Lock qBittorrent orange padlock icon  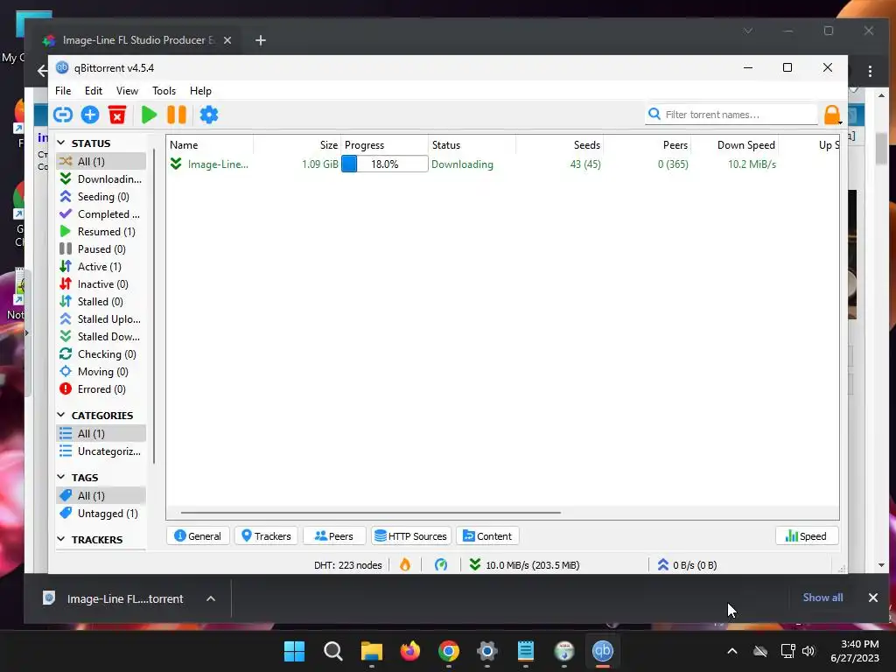[x=831, y=115]
